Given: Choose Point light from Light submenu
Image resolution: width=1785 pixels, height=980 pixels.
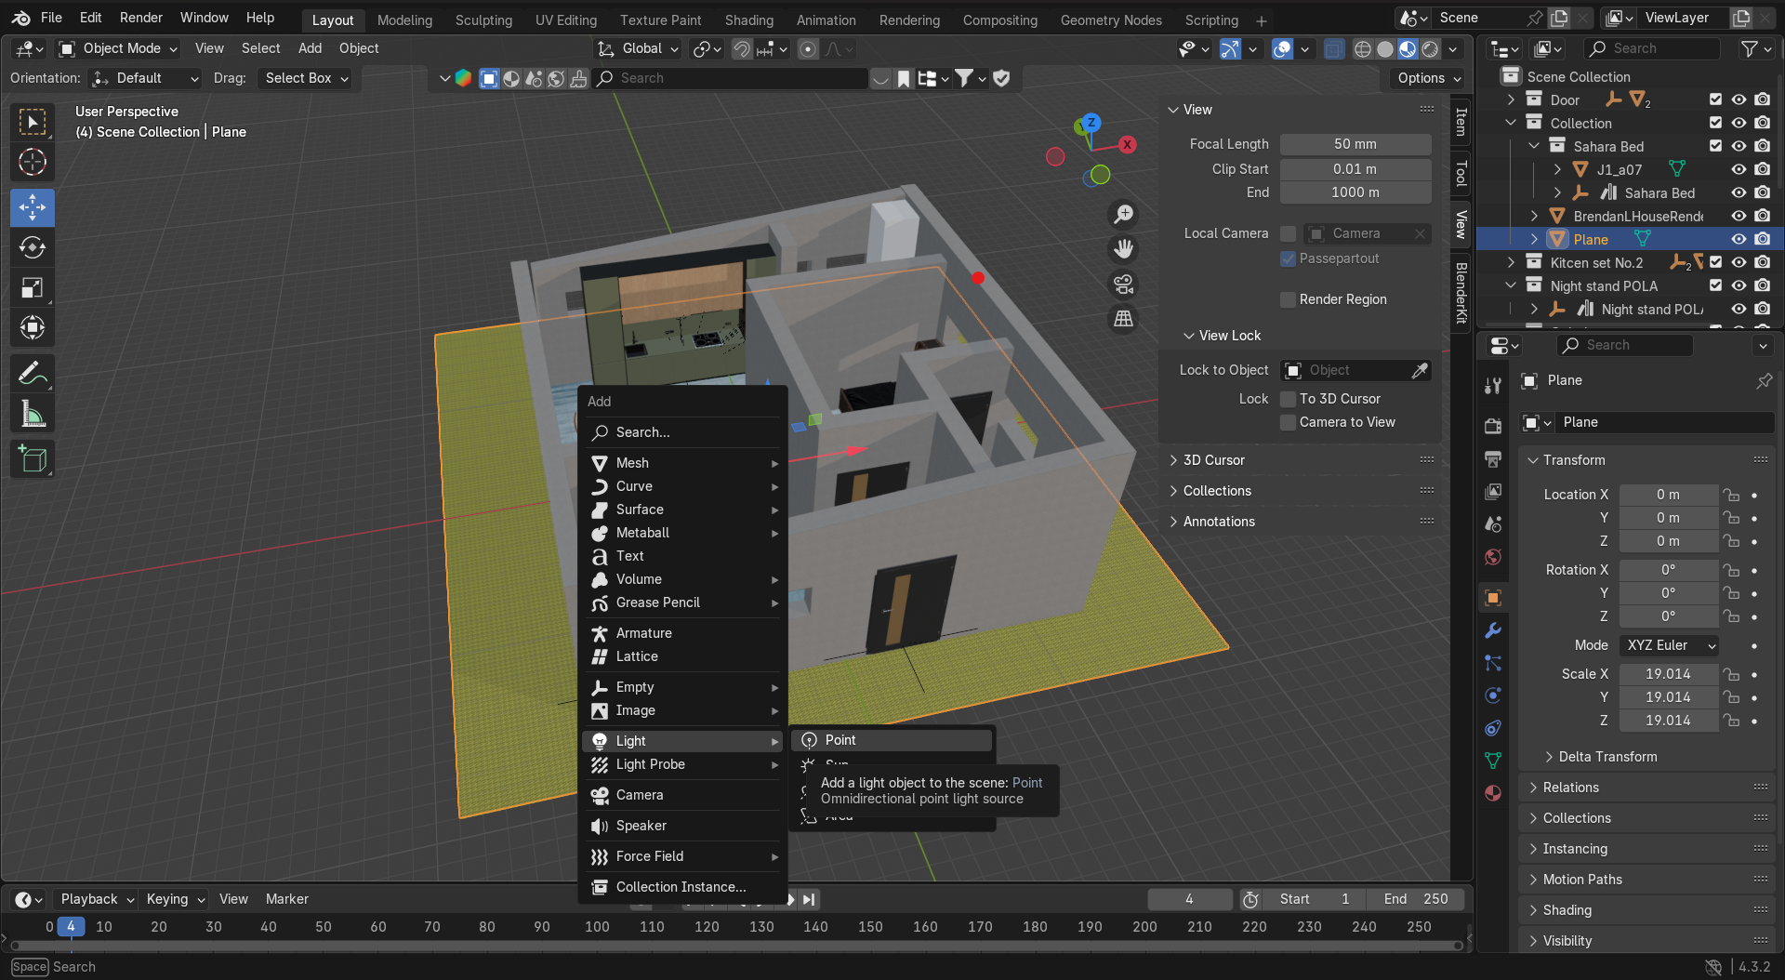Looking at the screenshot, I should point(892,740).
